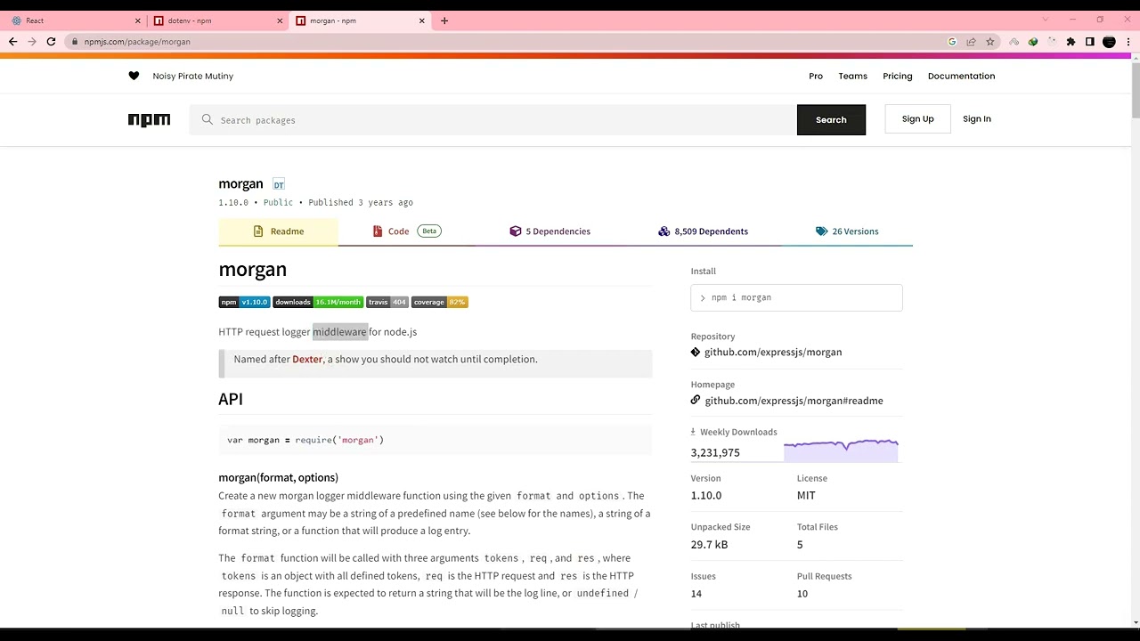The image size is (1140, 641).
Task: Click the downloads 16.1M/month badge
Action: pos(318,303)
